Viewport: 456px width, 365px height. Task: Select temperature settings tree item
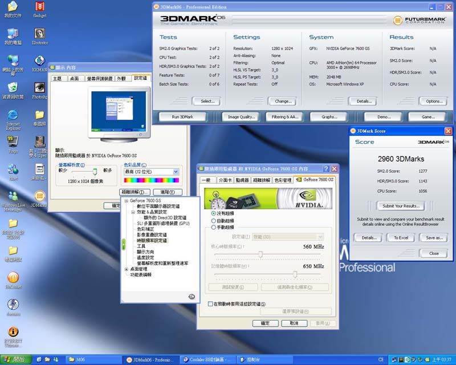[145, 258]
